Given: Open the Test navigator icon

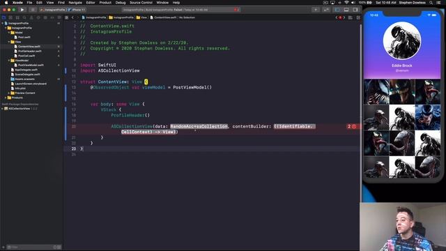Looking at the screenshot, I should [x=38, y=17].
